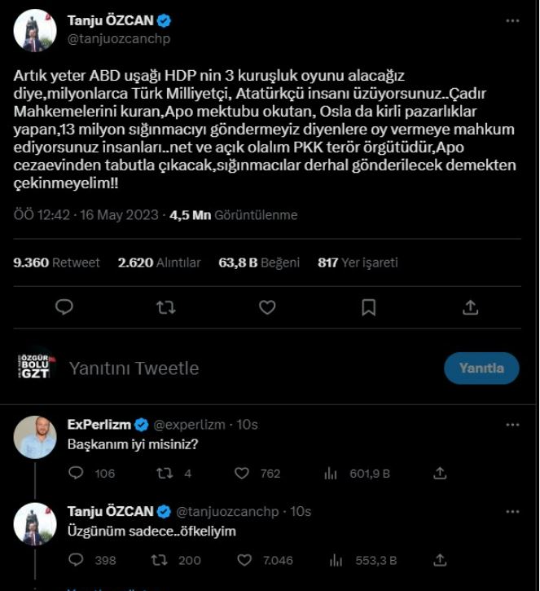The width and height of the screenshot is (540, 591).
Task: View the 2.620 Alıntılar quotes
Action: point(159,262)
